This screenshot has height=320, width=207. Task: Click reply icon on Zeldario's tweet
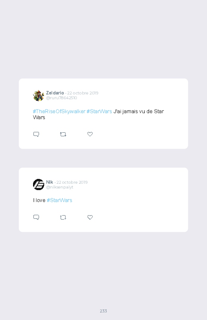(x=36, y=134)
